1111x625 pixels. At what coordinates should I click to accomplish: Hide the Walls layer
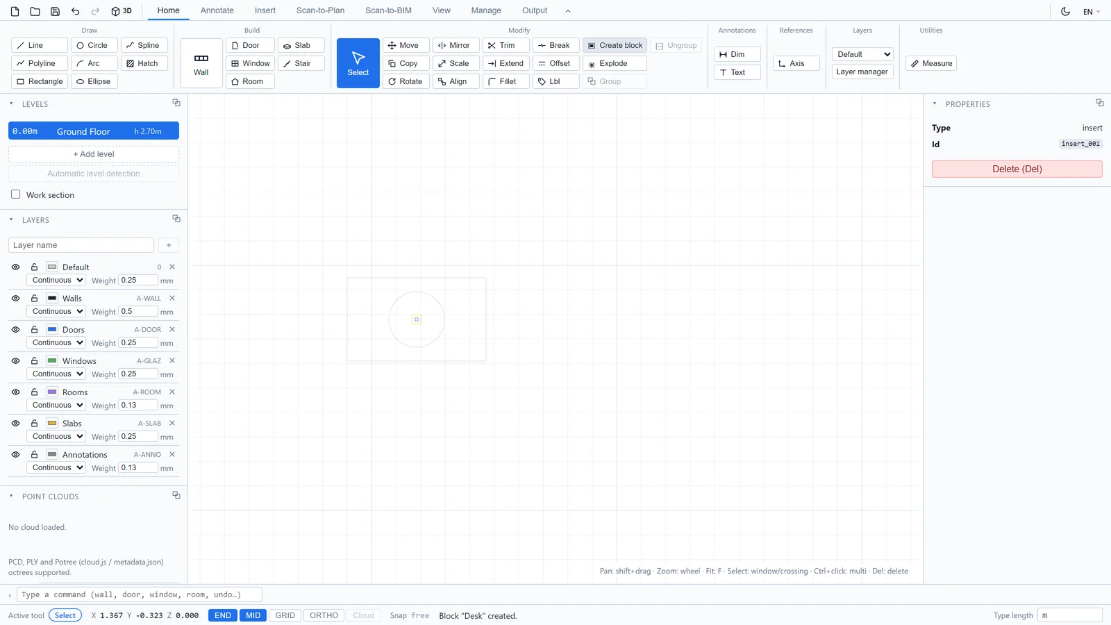pyautogui.click(x=15, y=298)
